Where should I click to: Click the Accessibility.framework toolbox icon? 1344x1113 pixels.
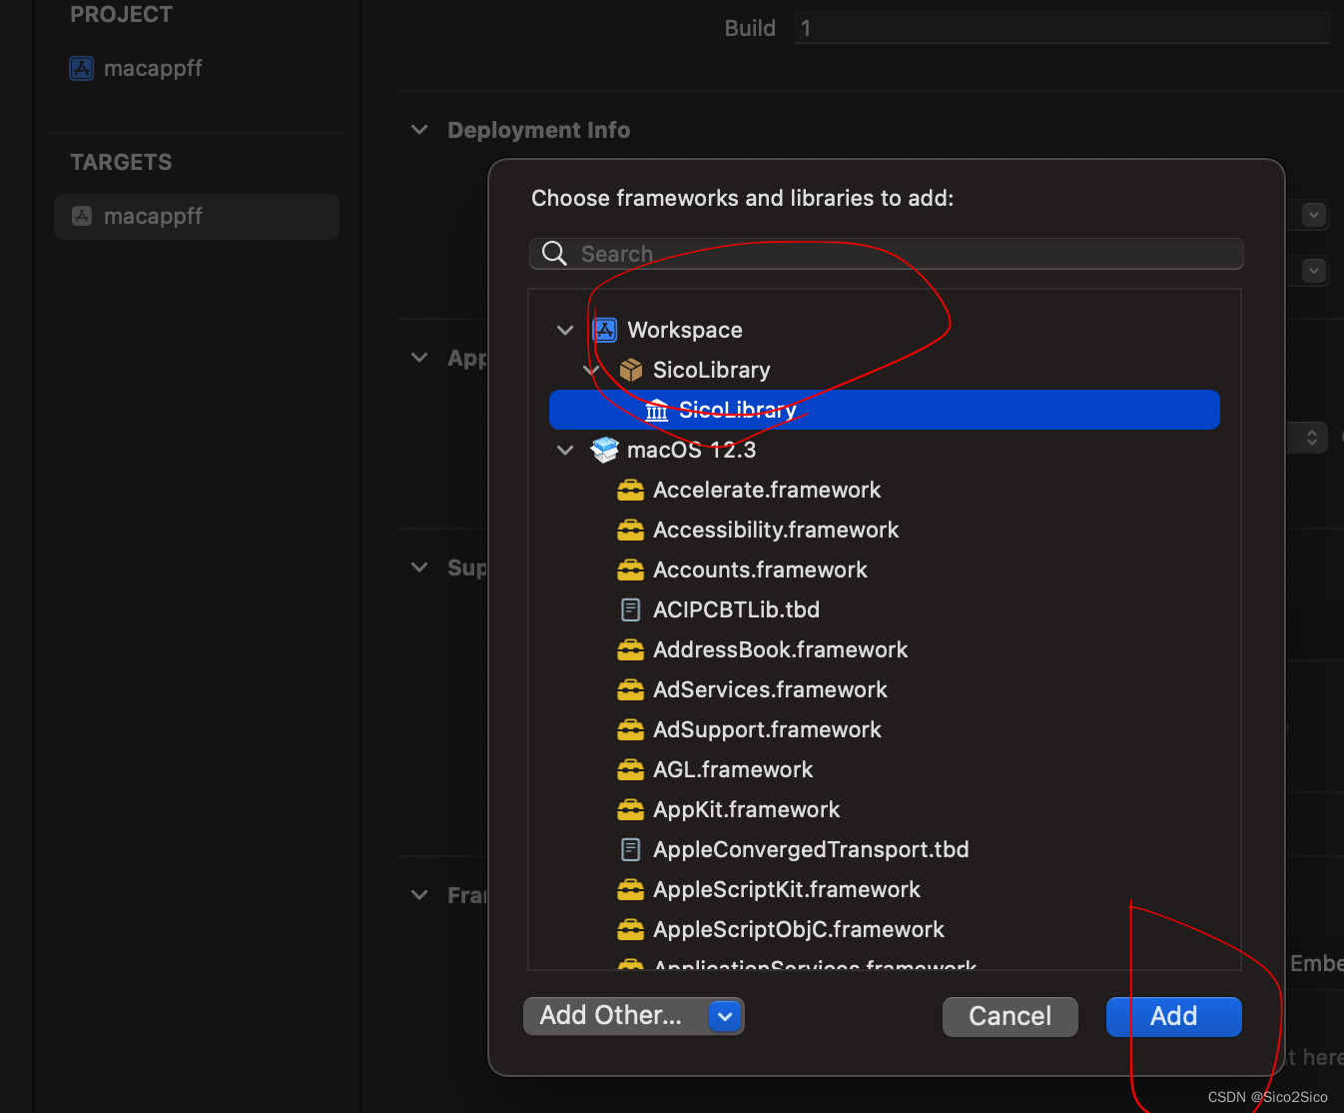click(x=630, y=530)
